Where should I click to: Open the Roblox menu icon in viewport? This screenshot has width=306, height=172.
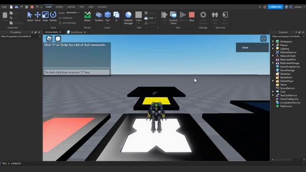tap(49, 39)
